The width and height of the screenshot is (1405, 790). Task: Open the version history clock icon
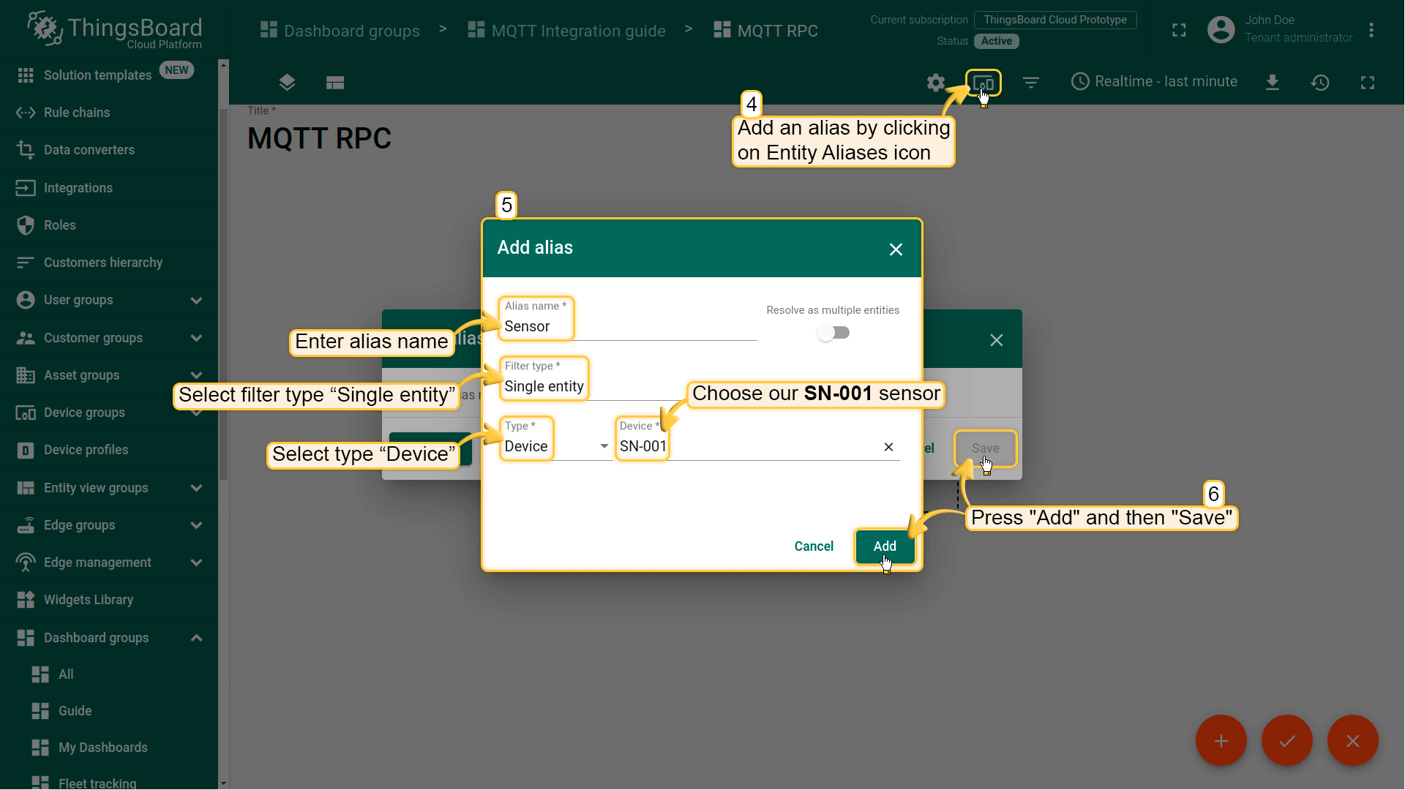pos(1319,83)
